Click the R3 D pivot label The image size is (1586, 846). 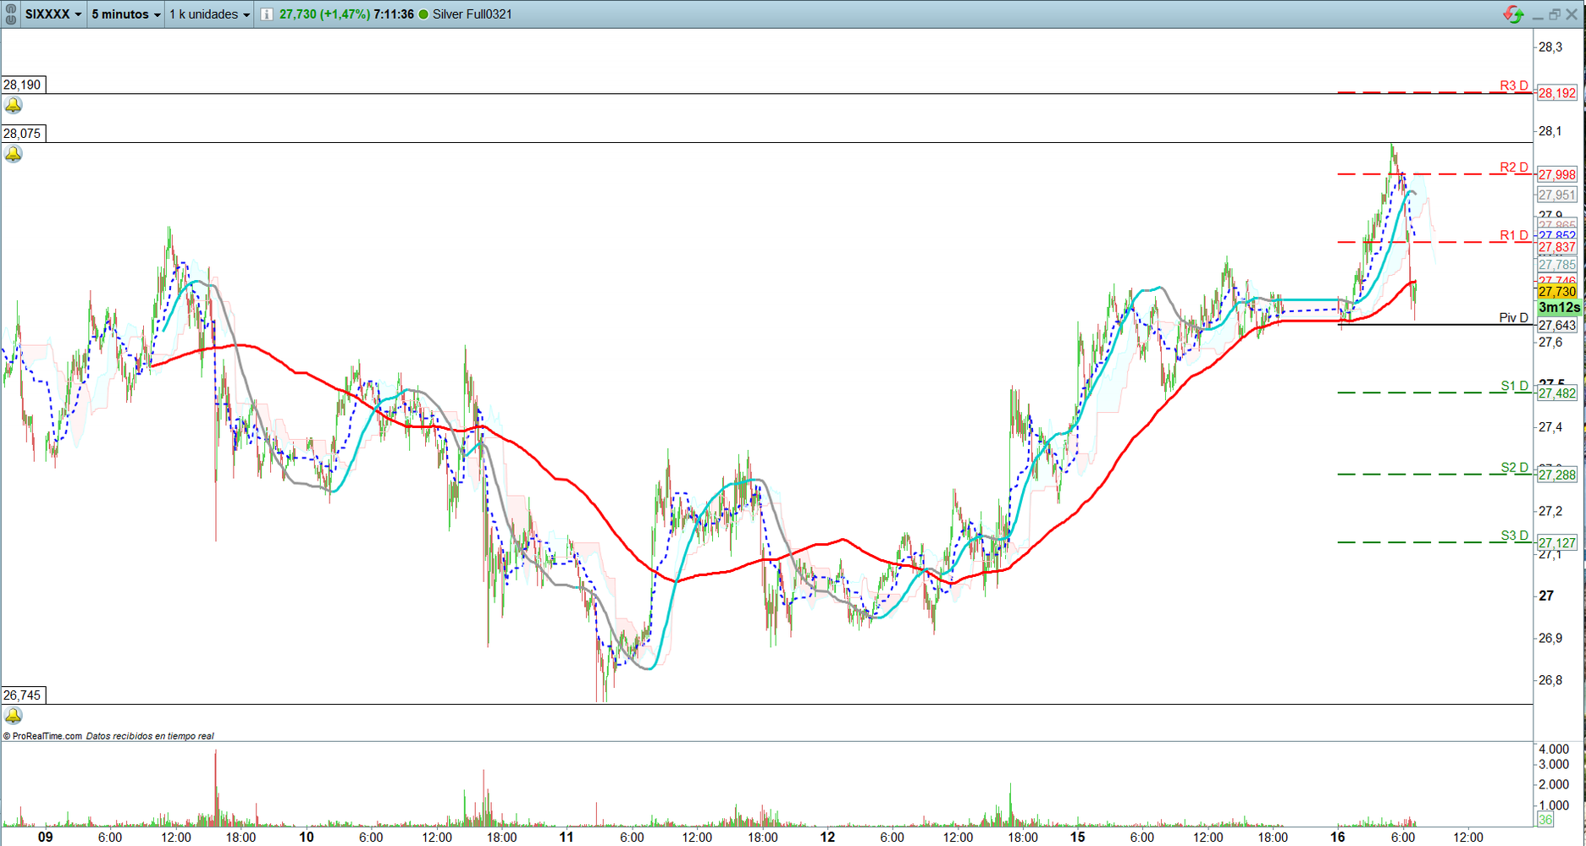pyautogui.click(x=1514, y=85)
